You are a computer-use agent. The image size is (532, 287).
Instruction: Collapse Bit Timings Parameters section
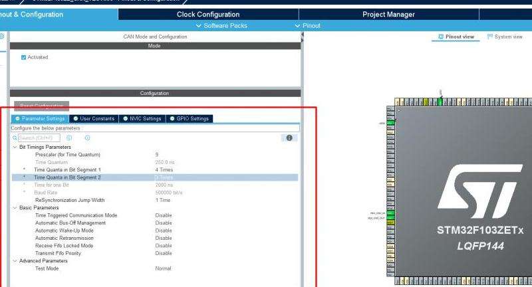pos(15,147)
